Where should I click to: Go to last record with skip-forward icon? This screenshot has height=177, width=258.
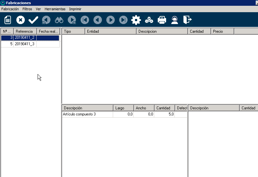point(123,20)
